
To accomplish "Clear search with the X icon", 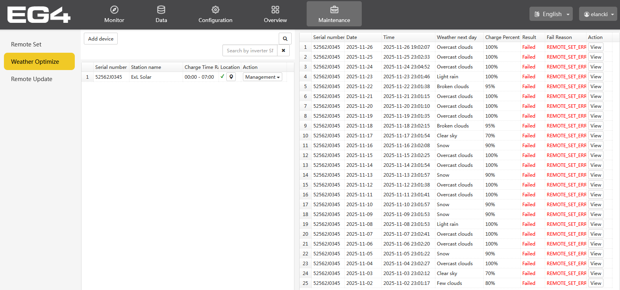I will [283, 50].
